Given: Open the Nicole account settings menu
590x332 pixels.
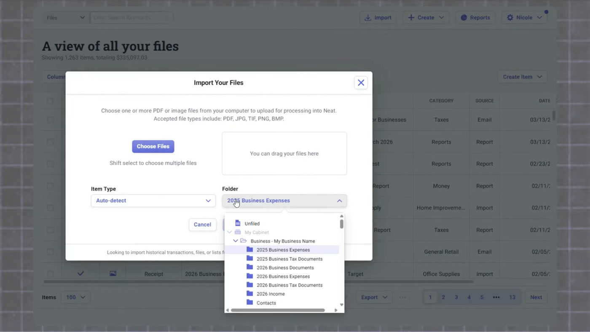Looking at the screenshot, I should pyautogui.click(x=524, y=18).
